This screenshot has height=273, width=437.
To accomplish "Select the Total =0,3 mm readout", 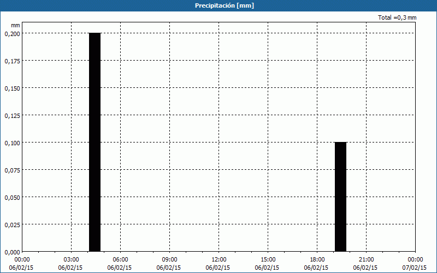I will click(x=397, y=17).
